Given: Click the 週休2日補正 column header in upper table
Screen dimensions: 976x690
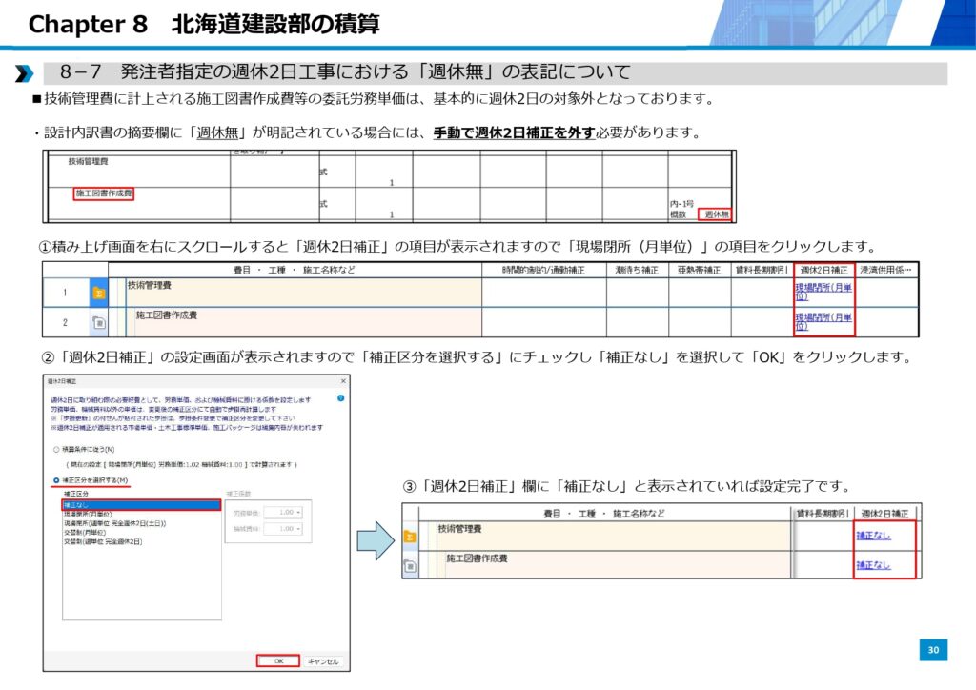Looking at the screenshot, I should click(x=823, y=271).
